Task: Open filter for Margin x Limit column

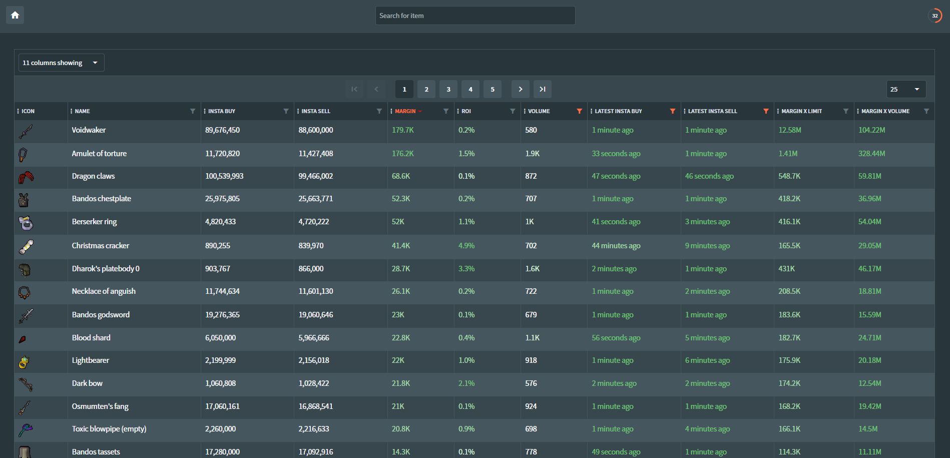Action: pyautogui.click(x=846, y=111)
